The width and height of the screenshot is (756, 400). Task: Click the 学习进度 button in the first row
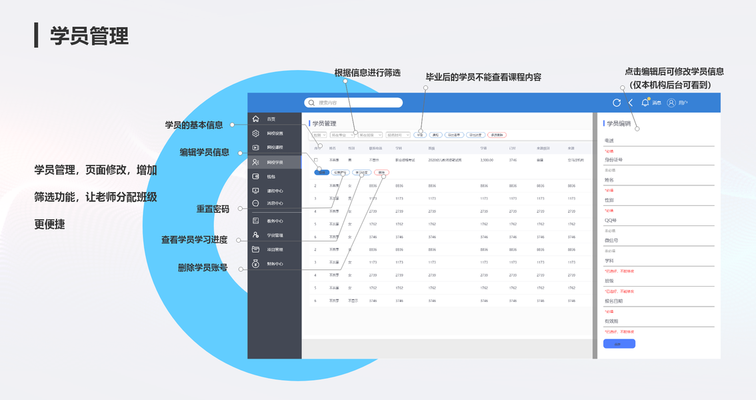click(x=361, y=173)
